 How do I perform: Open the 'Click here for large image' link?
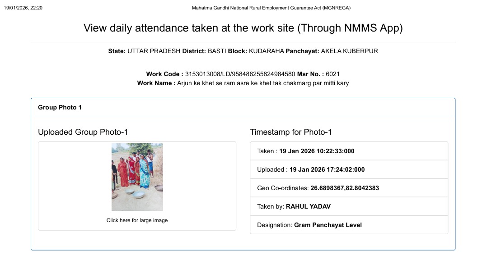pos(137,220)
